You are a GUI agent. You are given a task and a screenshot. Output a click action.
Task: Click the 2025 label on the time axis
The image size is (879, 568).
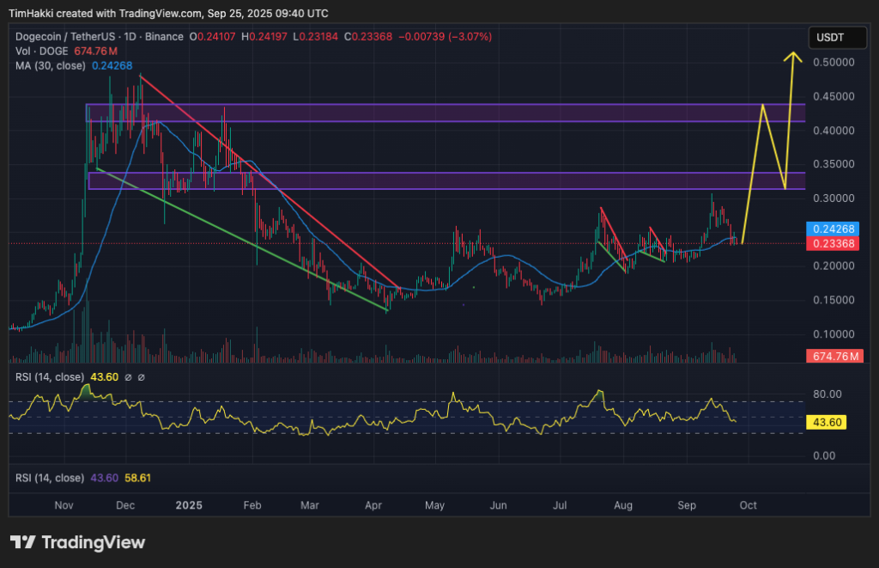point(188,505)
